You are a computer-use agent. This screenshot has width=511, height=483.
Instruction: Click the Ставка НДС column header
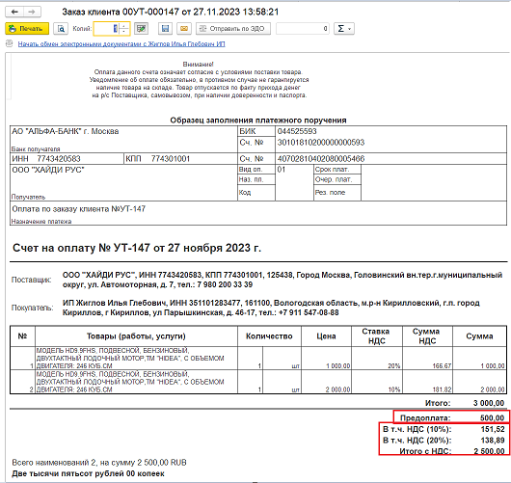coord(377,336)
